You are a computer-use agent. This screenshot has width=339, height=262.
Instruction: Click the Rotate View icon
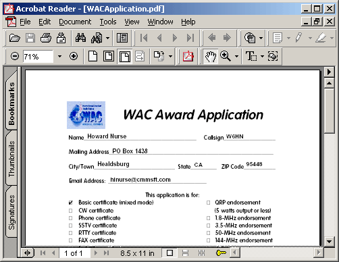pos(159,56)
